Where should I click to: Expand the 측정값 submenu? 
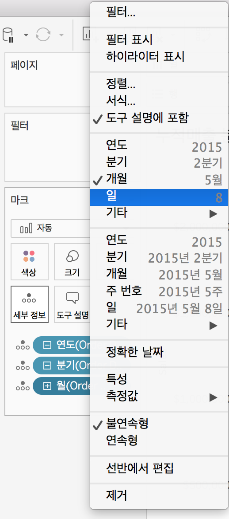coord(160,397)
